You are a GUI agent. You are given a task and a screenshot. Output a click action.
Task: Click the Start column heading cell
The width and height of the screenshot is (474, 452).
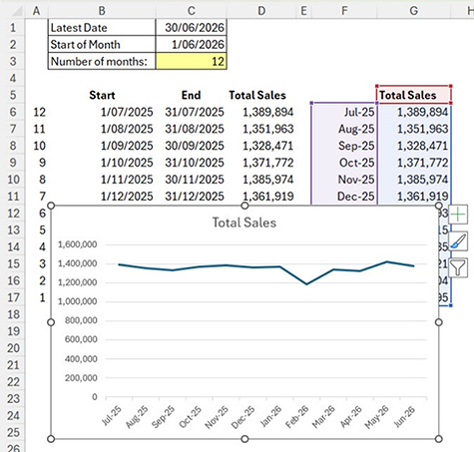coord(102,95)
